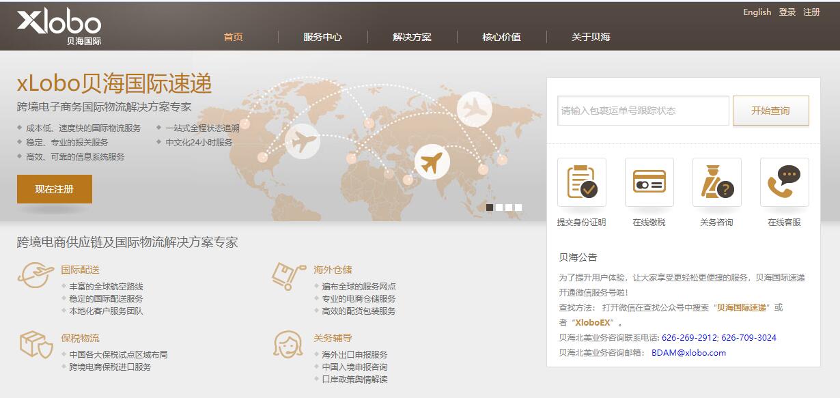
Task: Go to the 首页 navigation item
Action: (234, 37)
